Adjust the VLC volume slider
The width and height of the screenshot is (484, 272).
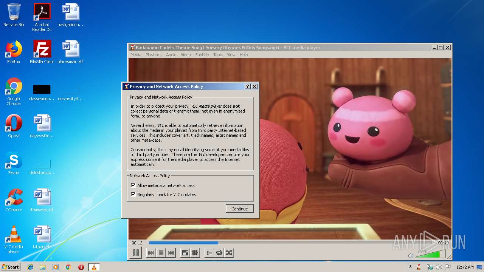pos(430,254)
